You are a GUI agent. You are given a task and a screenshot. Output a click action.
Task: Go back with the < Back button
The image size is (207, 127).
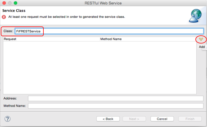tap(108, 119)
